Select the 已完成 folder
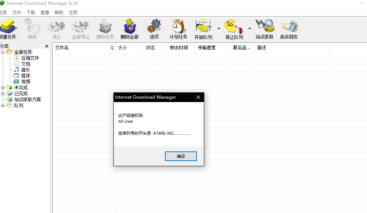The height and width of the screenshot is (213, 367). coord(21,94)
